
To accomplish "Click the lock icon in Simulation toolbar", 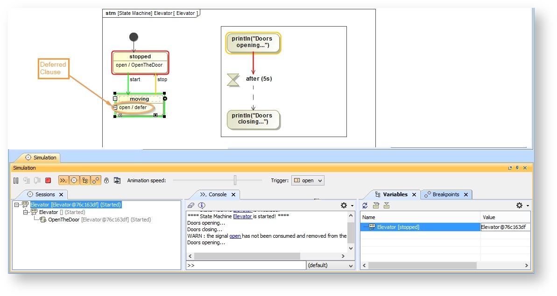I will click(106, 180).
